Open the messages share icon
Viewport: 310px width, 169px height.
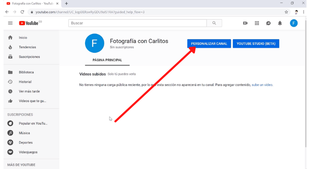pos(268,23)
